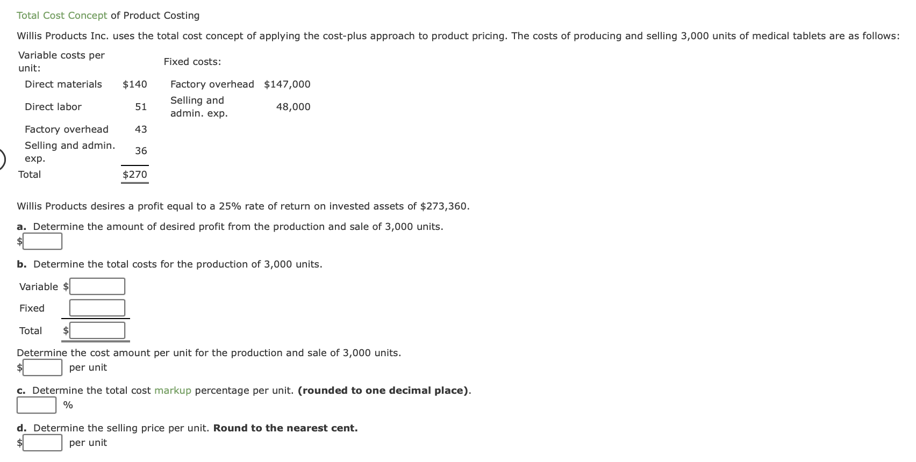Select the $270 total variable cost
Image resolution: width=916 pixels, height=462 pixels.
click(134, 174)
